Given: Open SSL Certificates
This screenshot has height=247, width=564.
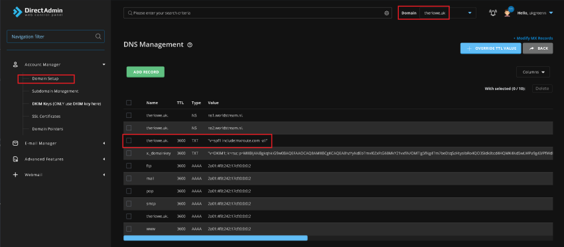Looking at the screenshot, I should pos(46,117).
